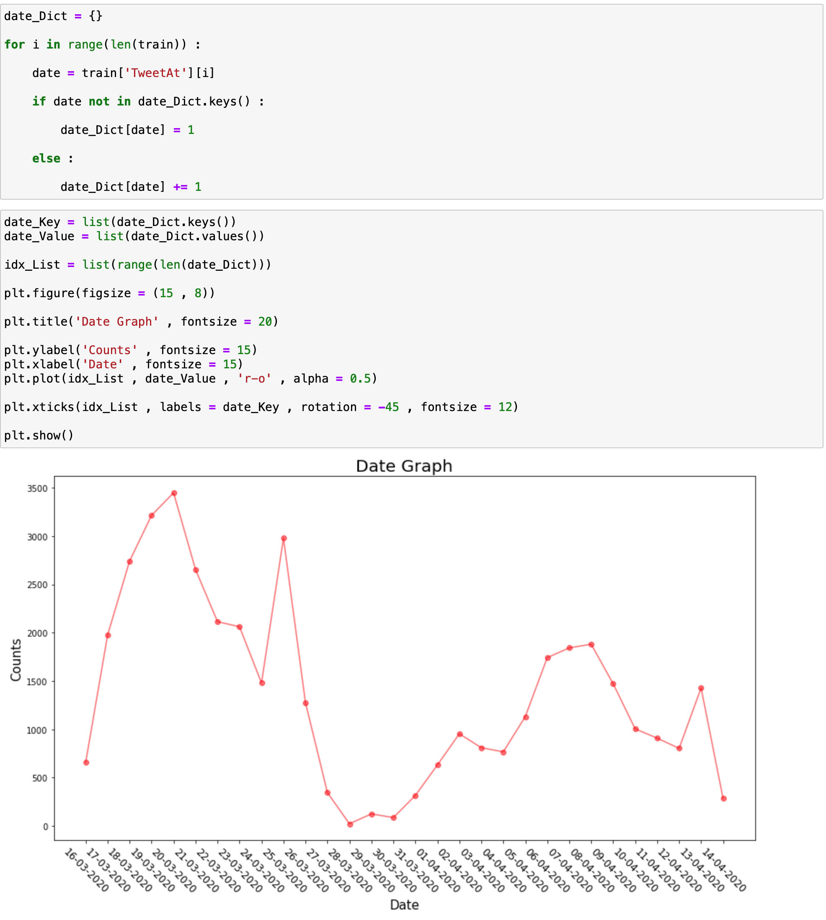Click the 01-04-2020 x-axis tick label

438,871
